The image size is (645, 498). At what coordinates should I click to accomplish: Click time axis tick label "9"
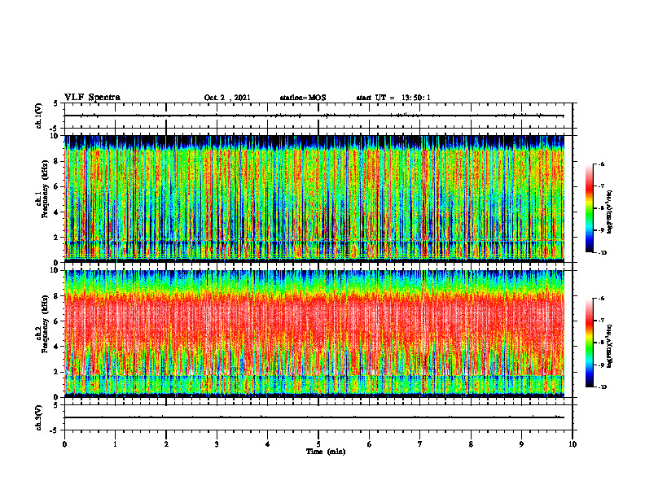(x=521, y=444)
